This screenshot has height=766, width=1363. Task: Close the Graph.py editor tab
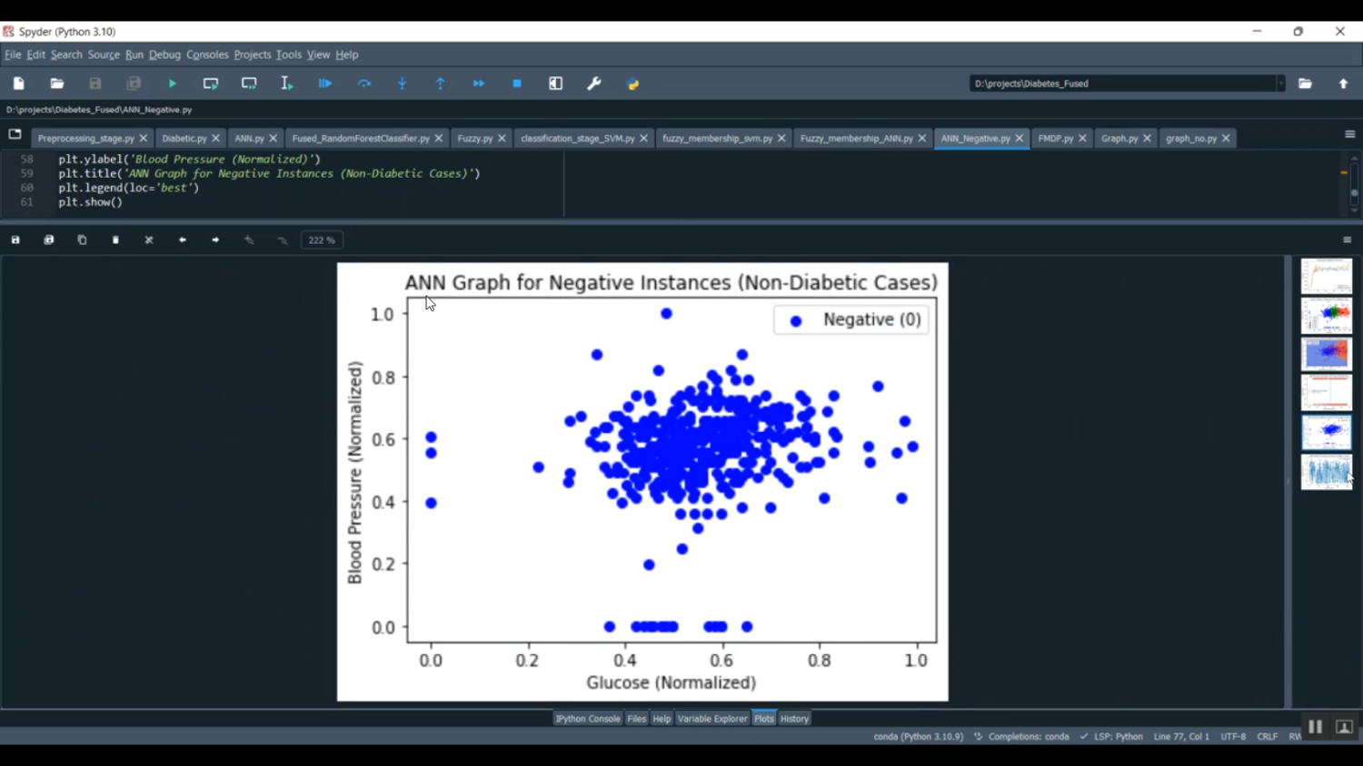click(1147, 139)
